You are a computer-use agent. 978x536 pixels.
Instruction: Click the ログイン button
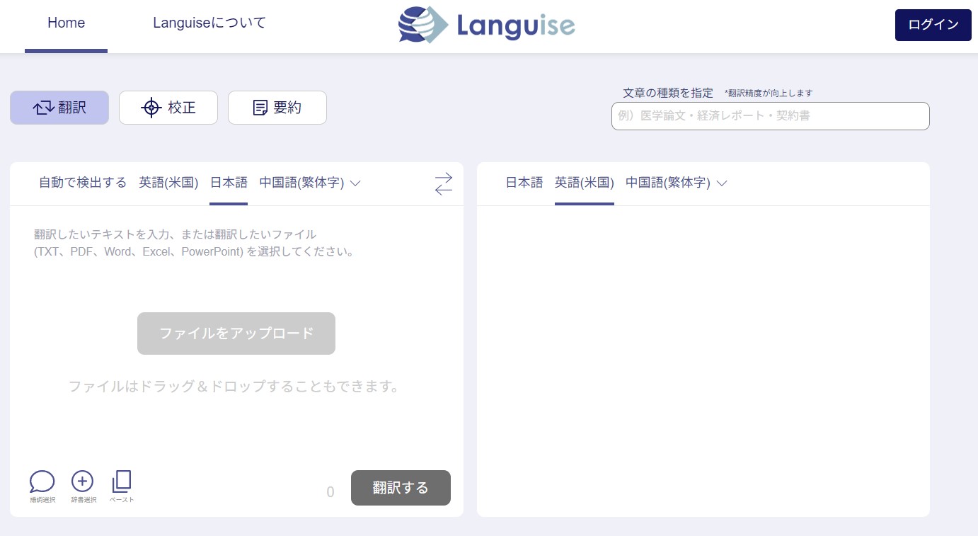[x=933, y=25]
